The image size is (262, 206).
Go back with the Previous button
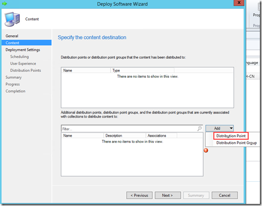(x=139, y=195)
